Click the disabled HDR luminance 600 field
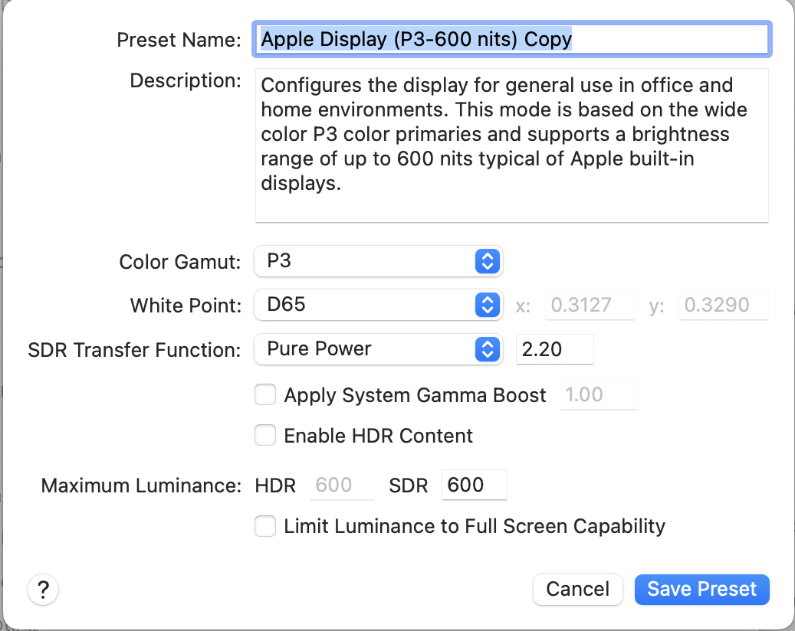795x631 pixels. coord(342,485)
